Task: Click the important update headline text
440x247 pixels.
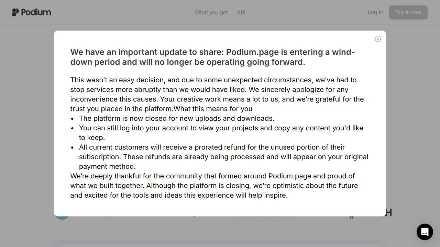Action: click(212, 57)
